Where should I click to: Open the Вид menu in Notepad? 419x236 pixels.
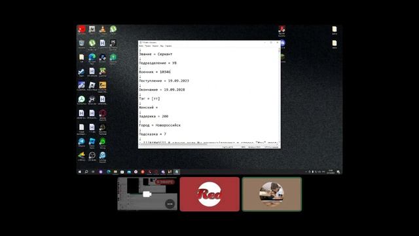pyautogui.click(x=162, y=46)
